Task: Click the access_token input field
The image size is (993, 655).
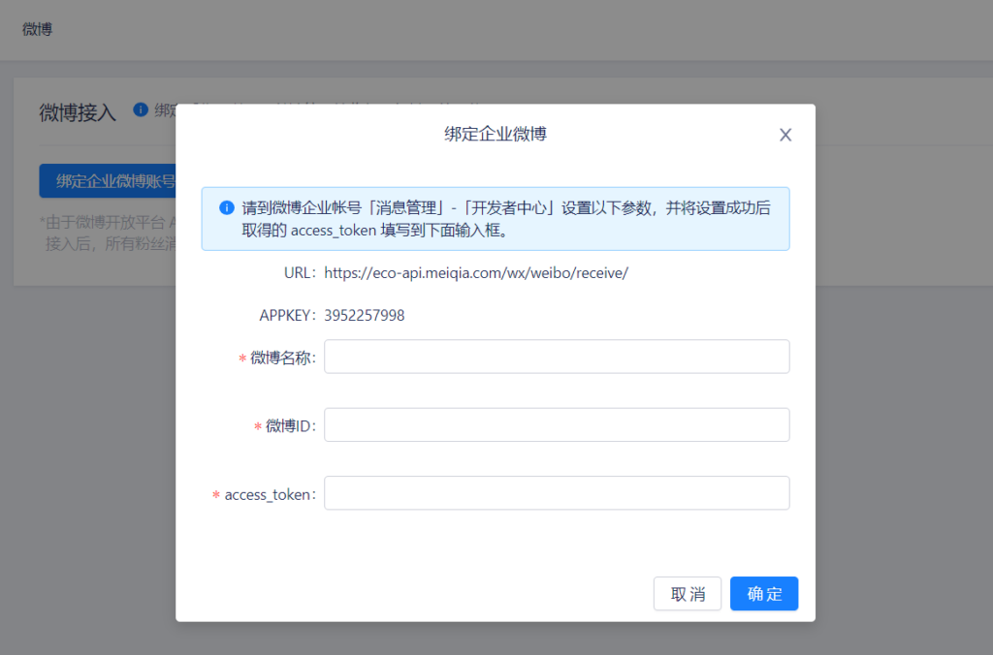Action: (x=557, y=493)
